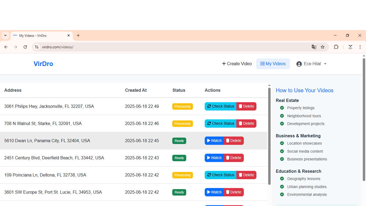The width and height of the screenshot is (366, 206).
Task: Select the My Videos - VirDro browser tab
Action: coord(42,35)
